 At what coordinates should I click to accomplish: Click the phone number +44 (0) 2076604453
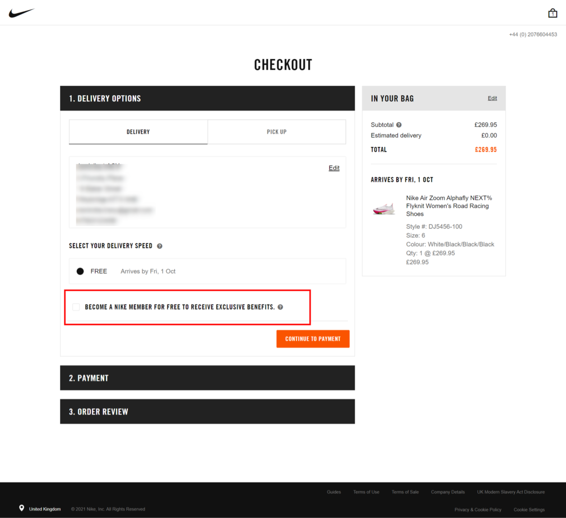[x=533, y=34]
